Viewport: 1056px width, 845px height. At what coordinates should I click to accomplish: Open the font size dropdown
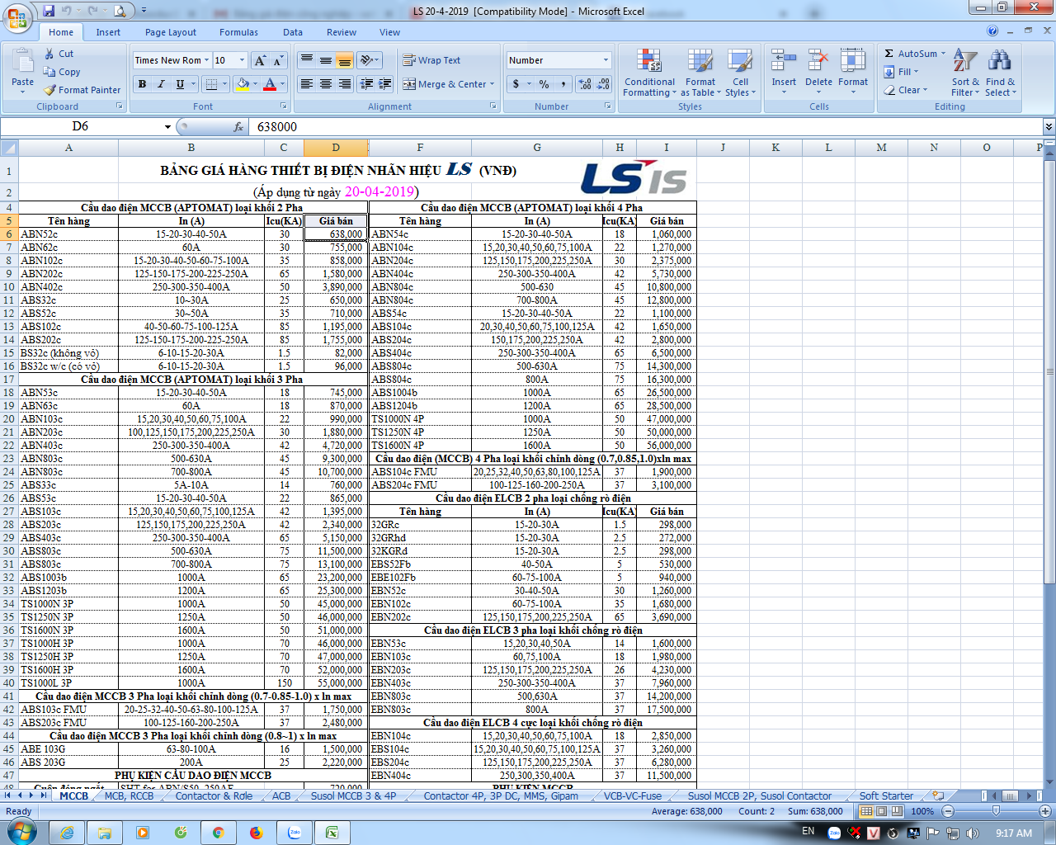click(x=242, y=60)
